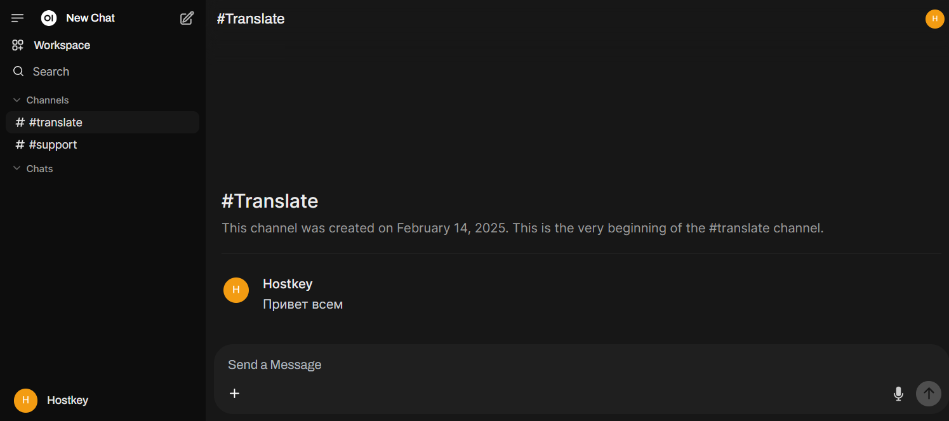Select the #translate channel
This screenshot has width=949, height=421.
(x=103, y=123)
